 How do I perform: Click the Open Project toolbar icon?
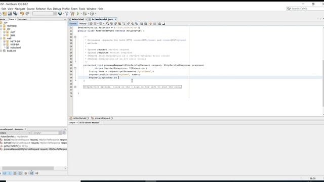click(10, 14)
